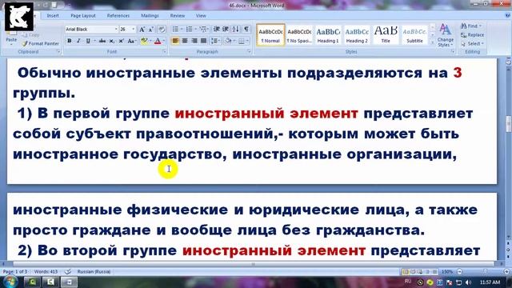
Task: Click the Sort icon
Action: (235, 30)
